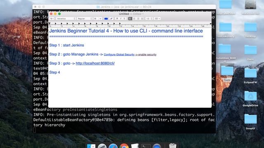Open the 1.0 line spacing dropdown

(x=149, y=18)
